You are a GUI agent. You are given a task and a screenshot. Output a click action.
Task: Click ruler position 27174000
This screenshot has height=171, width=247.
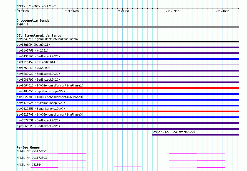[x=222, y=11]
